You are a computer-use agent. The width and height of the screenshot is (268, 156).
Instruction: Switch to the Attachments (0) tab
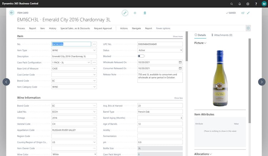222,35
